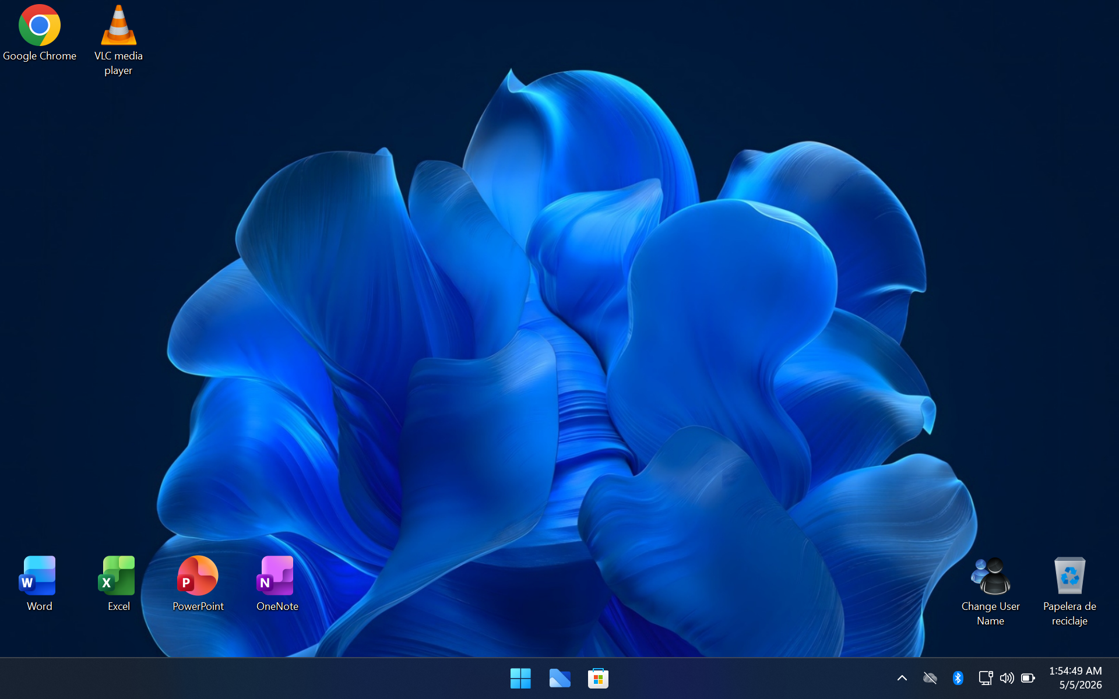The image size is (1119, 699).
Task: Open the cloud sync status tray icon
Action: (x=930, y=678)
